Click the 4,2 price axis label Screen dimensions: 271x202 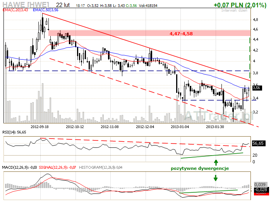[x=255, y=50]
